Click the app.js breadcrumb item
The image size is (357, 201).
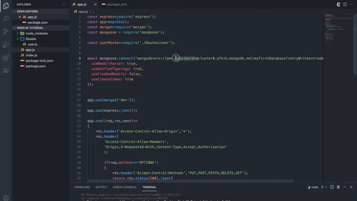pos(83,11)
